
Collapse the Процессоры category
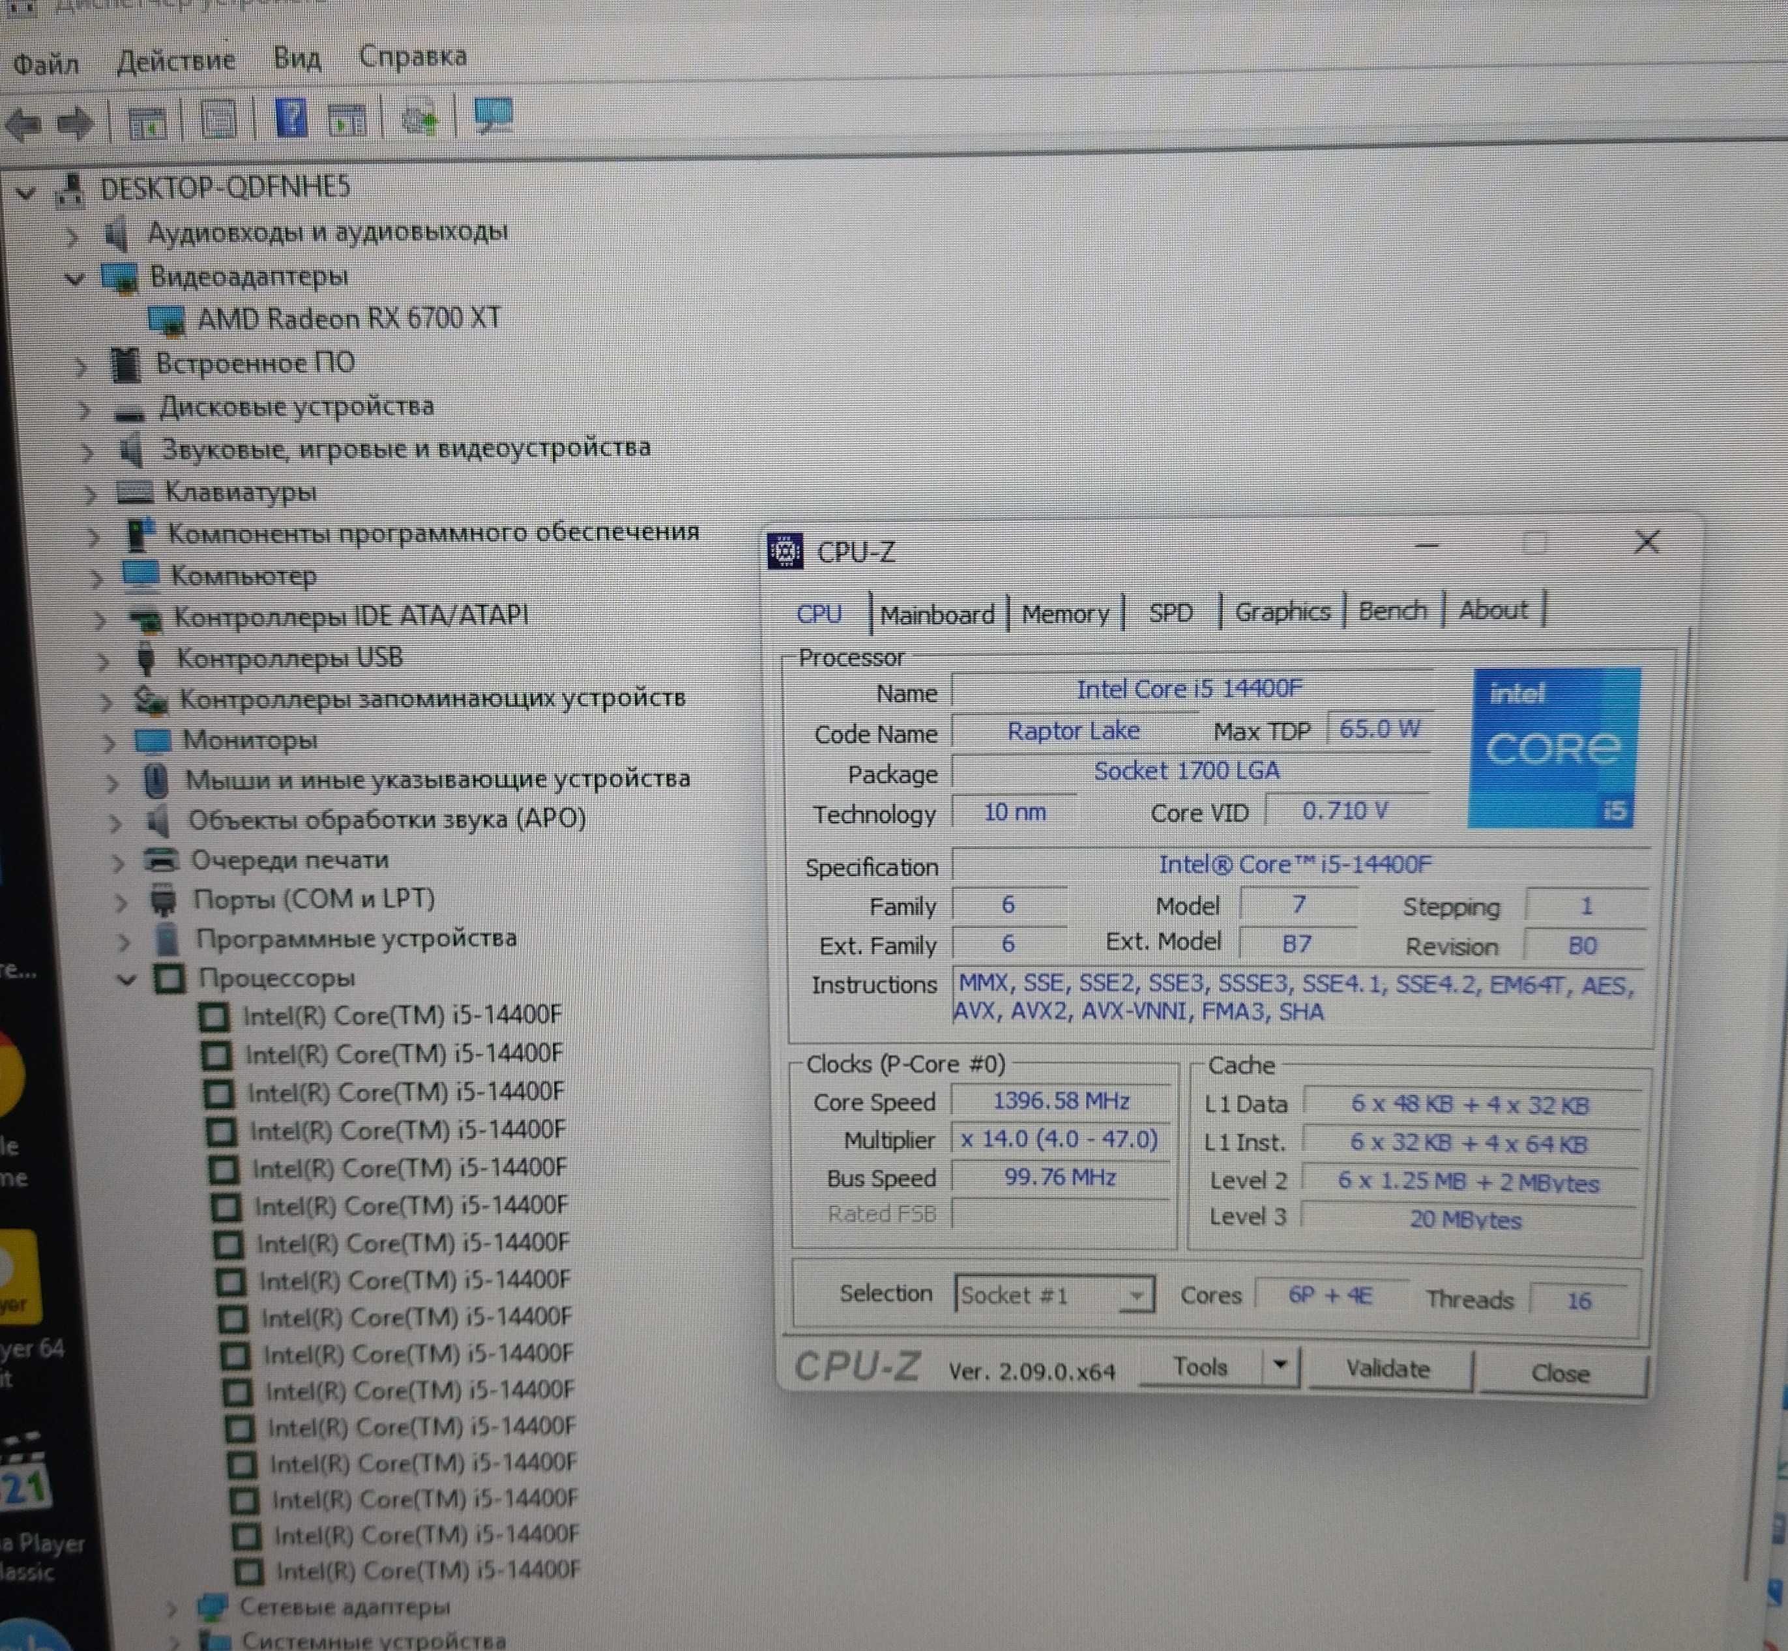[x=127, y=981]
